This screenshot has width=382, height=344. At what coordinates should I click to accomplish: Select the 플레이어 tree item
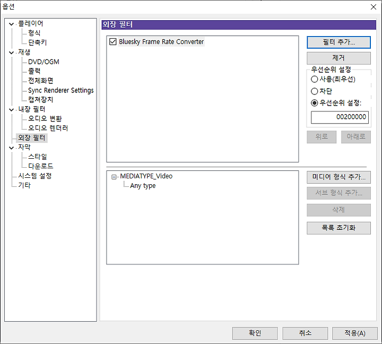click(30, 24)
